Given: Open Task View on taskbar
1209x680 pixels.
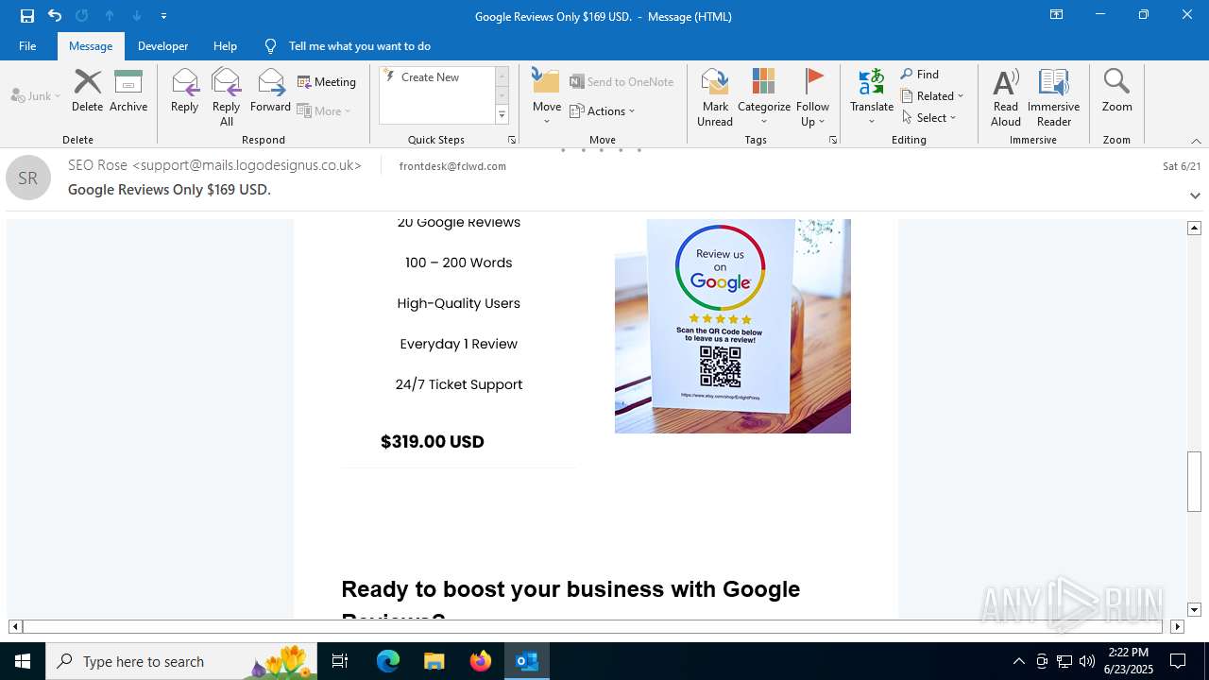Looking at the screenshot, I should click(340, 661).
